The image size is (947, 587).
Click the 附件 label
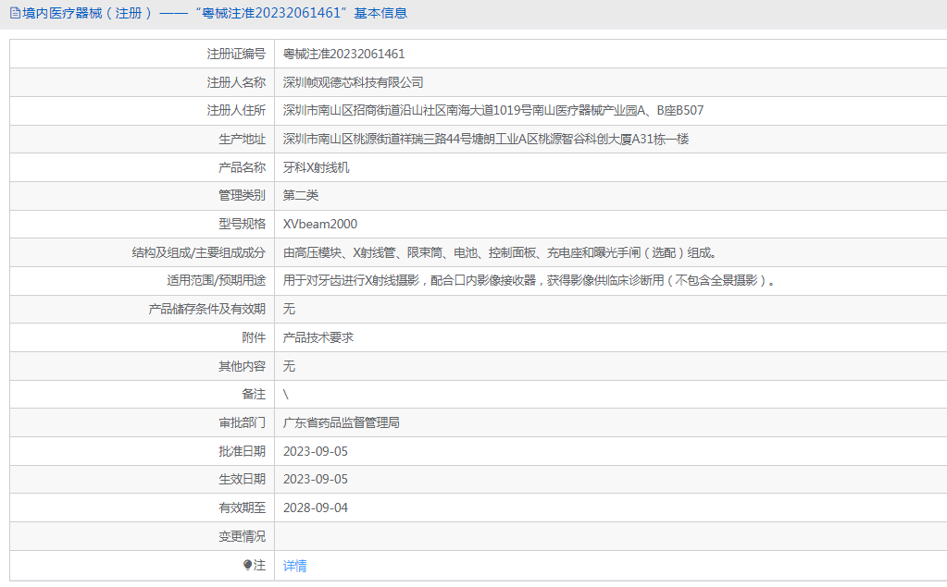pyautogui.click(x=254, y=337)
